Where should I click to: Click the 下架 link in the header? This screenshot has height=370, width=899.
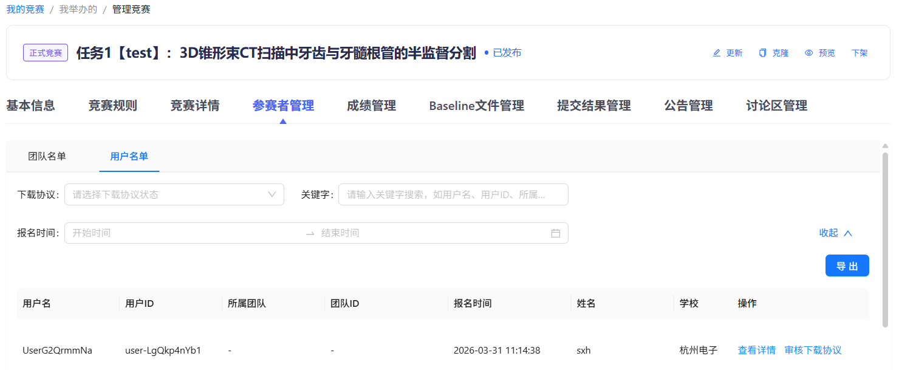click(x=859, y=53)
